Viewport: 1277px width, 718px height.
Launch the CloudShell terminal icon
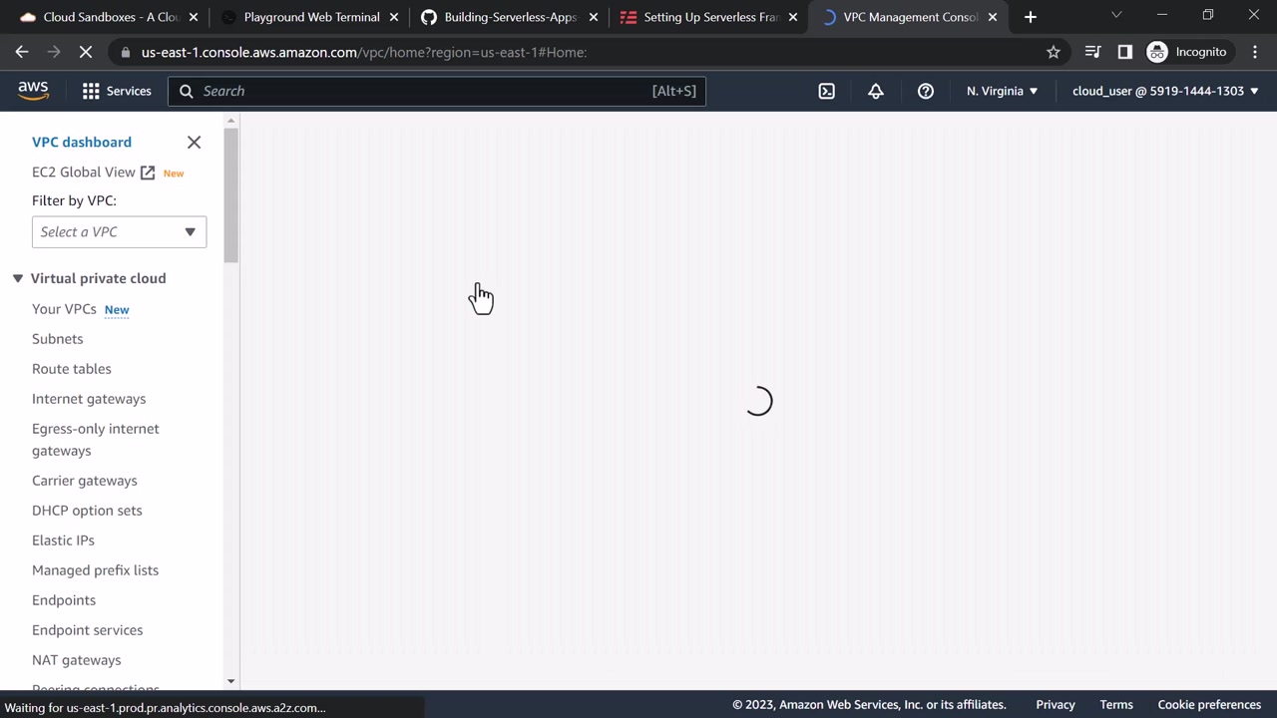827,91
